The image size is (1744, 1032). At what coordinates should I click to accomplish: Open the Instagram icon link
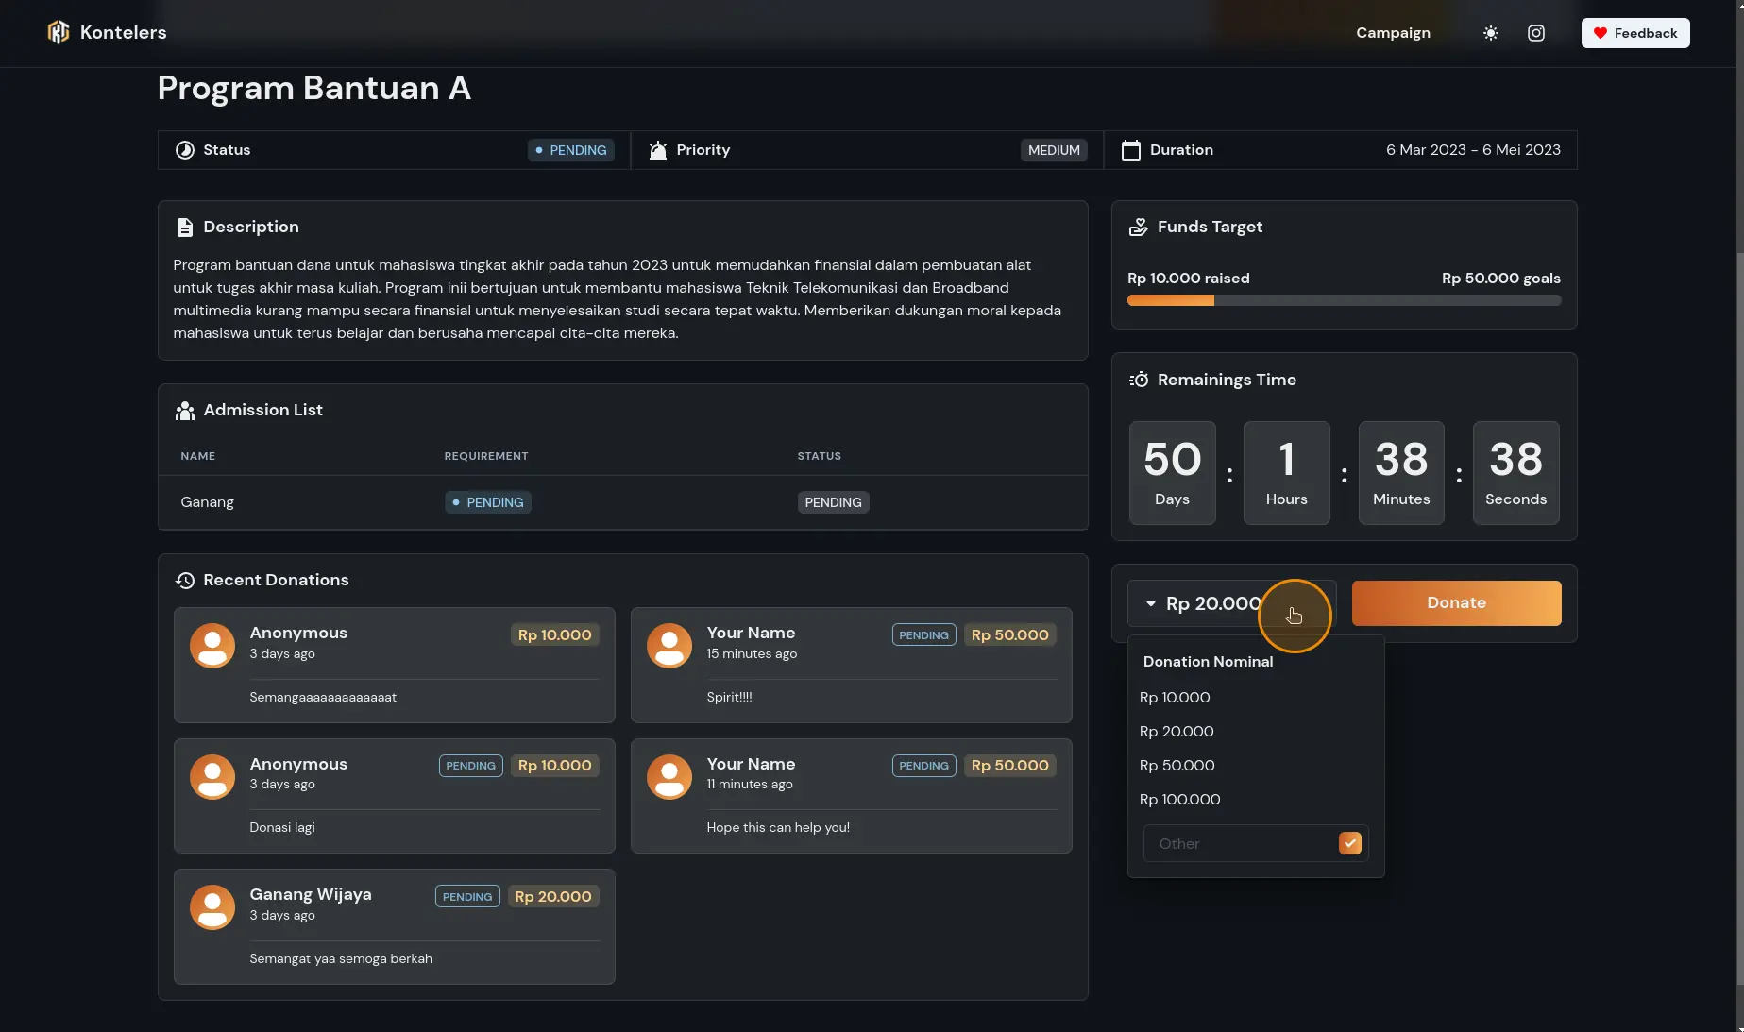[x=1535, y=33]
